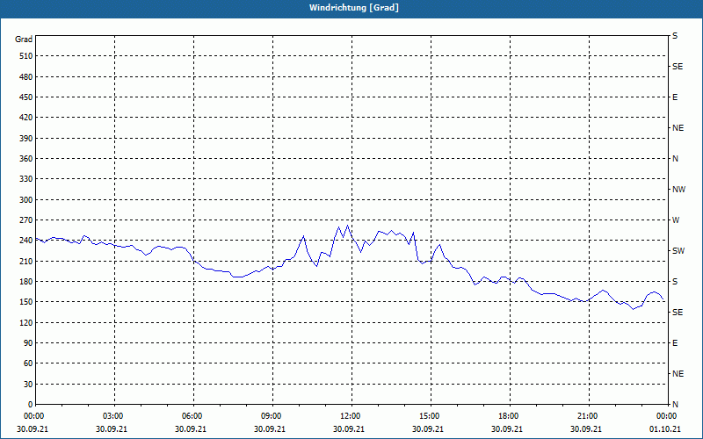Viewport: 703px width, 439px height.
Task: Select the 30.09.21 date under 12:00
Action: (349, 429)
